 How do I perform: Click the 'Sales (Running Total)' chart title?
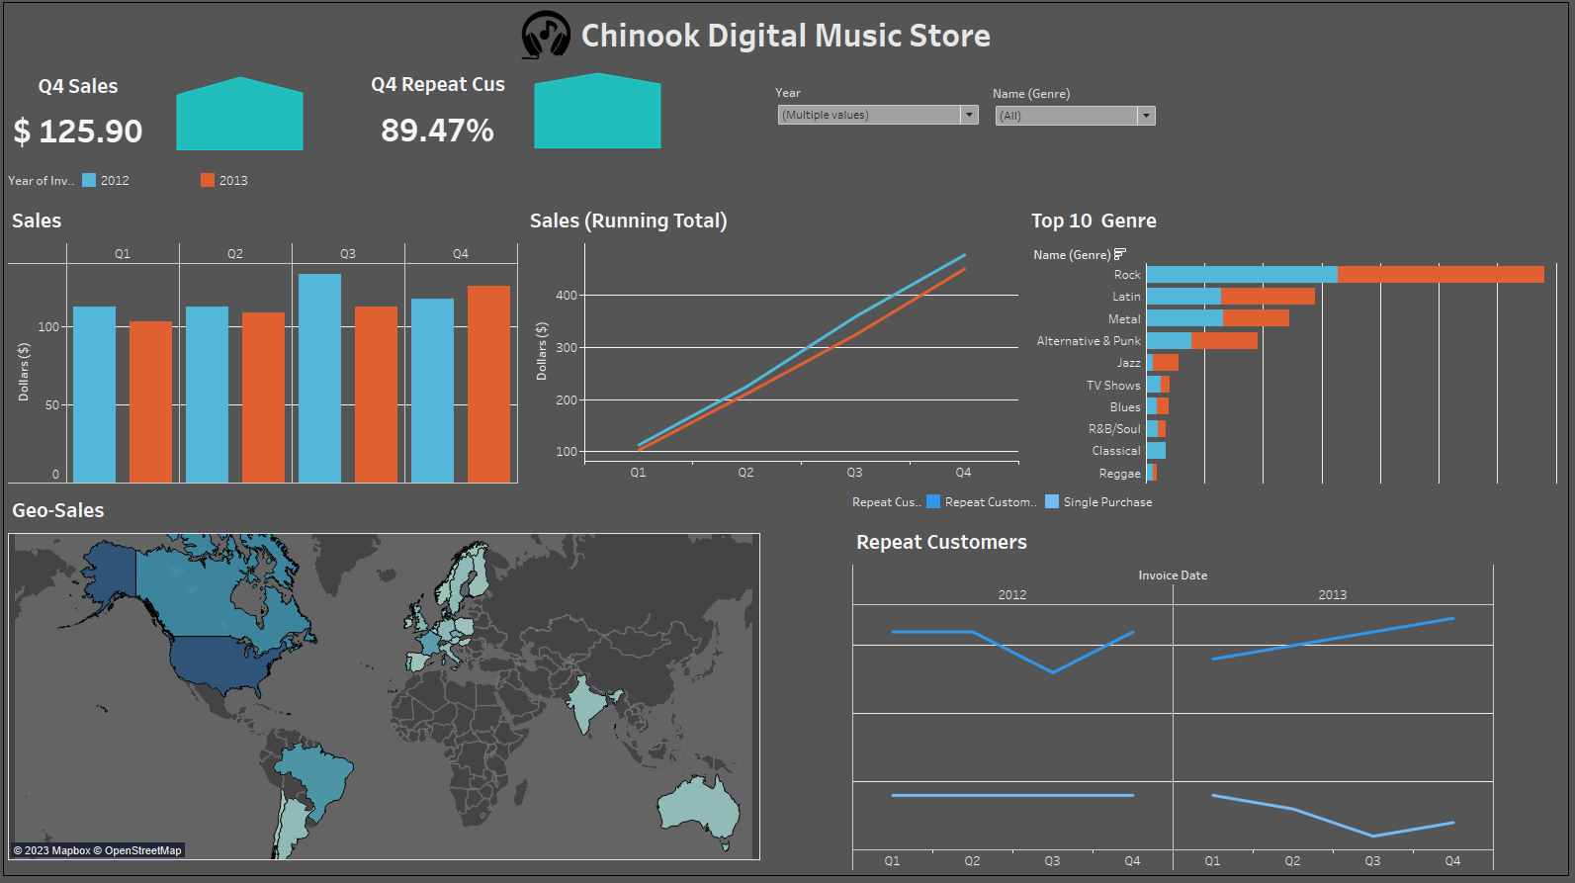[x=628, y=221]
